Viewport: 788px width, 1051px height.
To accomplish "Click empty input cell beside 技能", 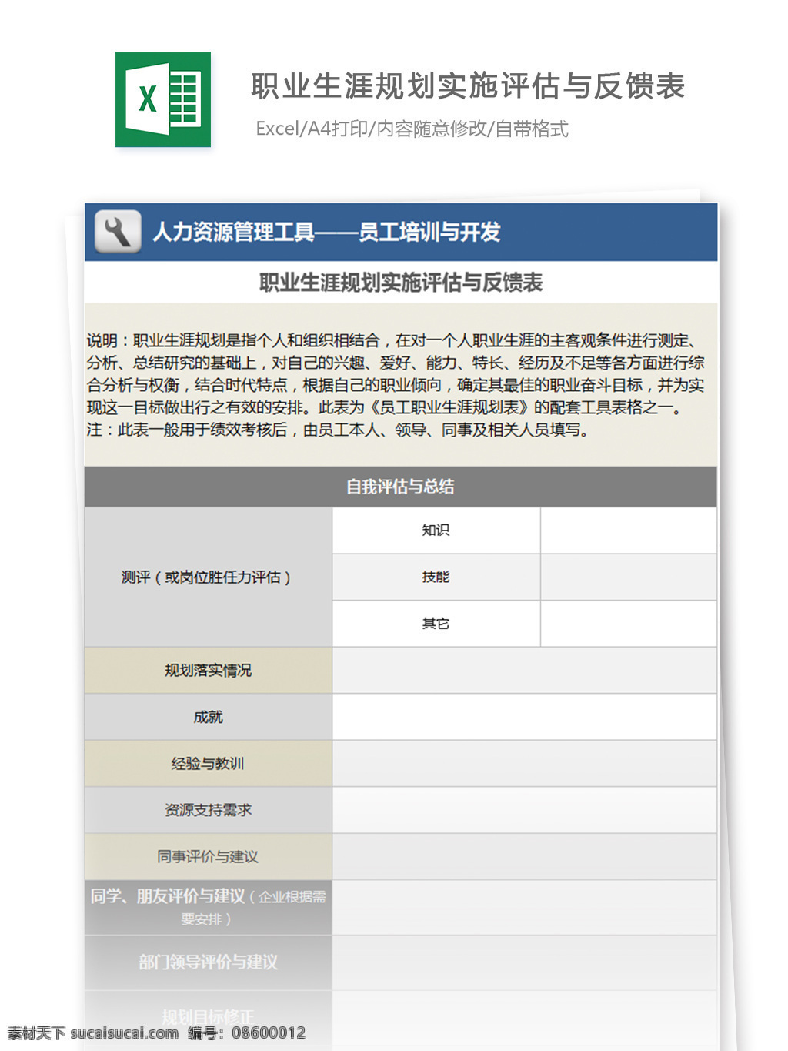I will (629, 577).
